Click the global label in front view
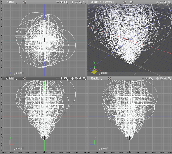 point(20,149)
